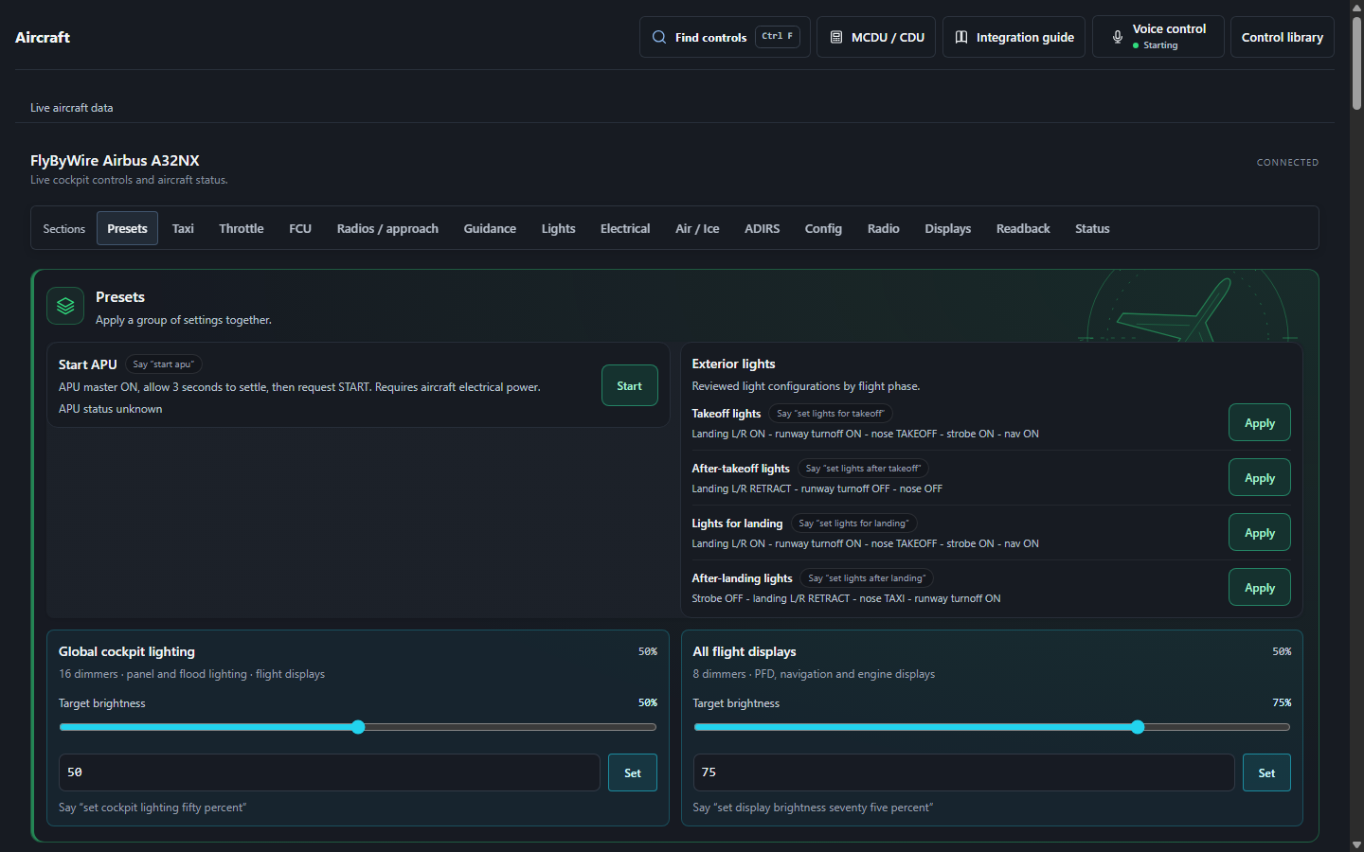Toggle Voice control
This screenshot has width=1364, height=852.
pos(1158,37)
